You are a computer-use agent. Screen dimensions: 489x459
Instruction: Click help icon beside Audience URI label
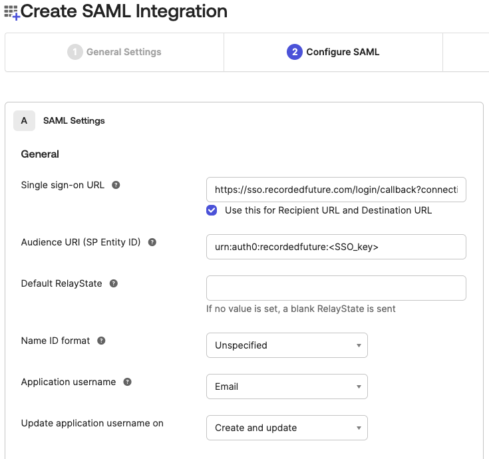(x=152, y=242)
